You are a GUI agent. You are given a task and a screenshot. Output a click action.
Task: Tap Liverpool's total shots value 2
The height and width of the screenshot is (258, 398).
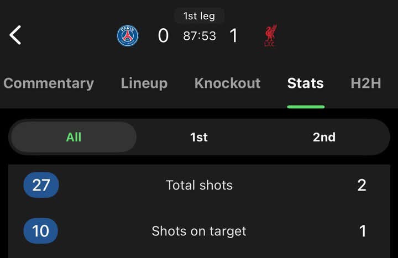362,185
